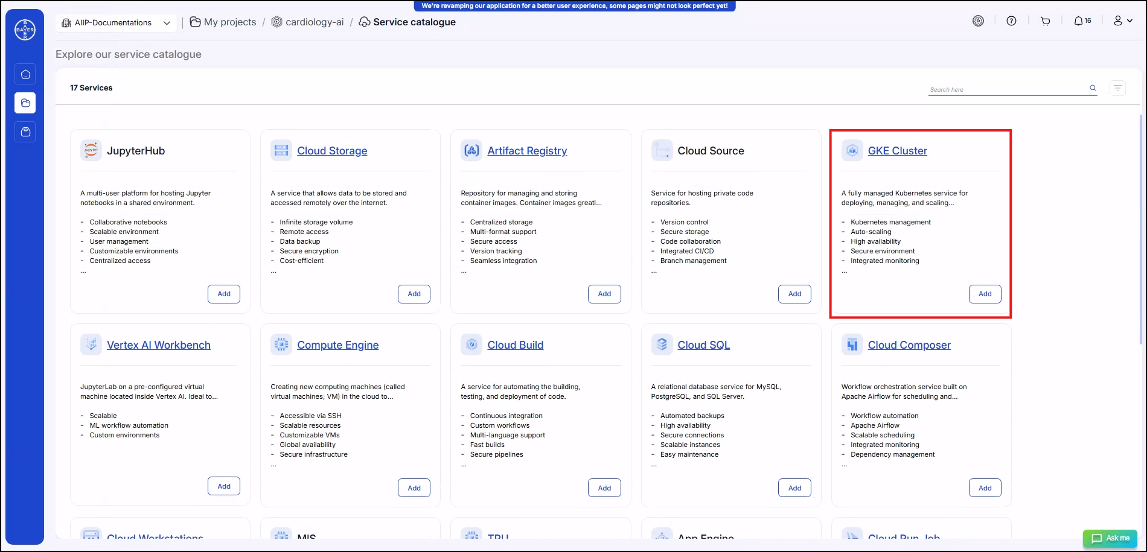Click the revamping application announcement banner

(575, 6)
